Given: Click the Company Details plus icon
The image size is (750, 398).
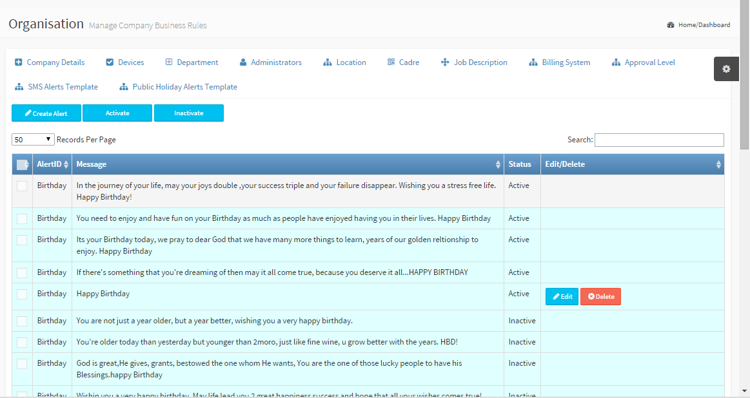Looking at the screenshot, I should tap(19, 62).
